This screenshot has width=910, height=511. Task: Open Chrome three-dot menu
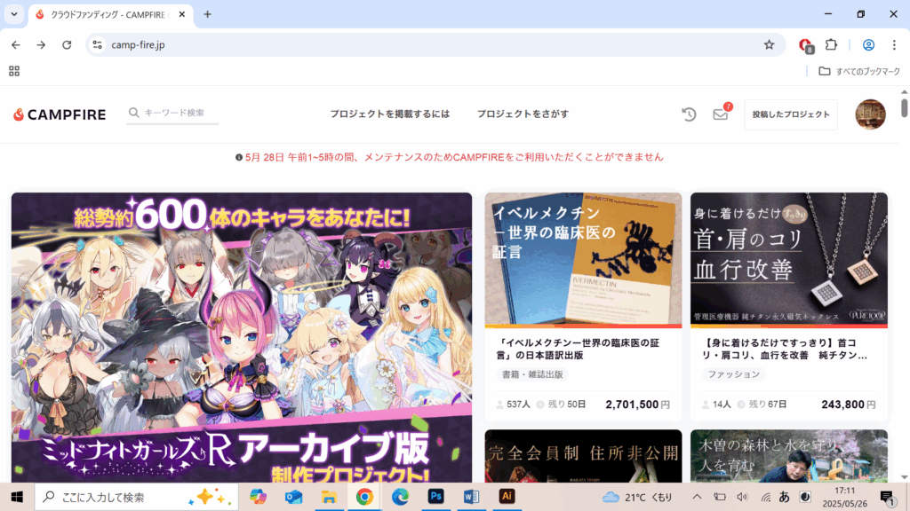pos(894,44)
